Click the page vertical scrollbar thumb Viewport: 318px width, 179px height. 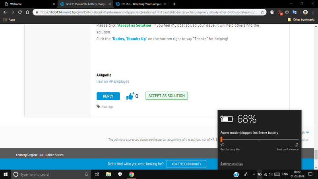[x=316, y=155]
